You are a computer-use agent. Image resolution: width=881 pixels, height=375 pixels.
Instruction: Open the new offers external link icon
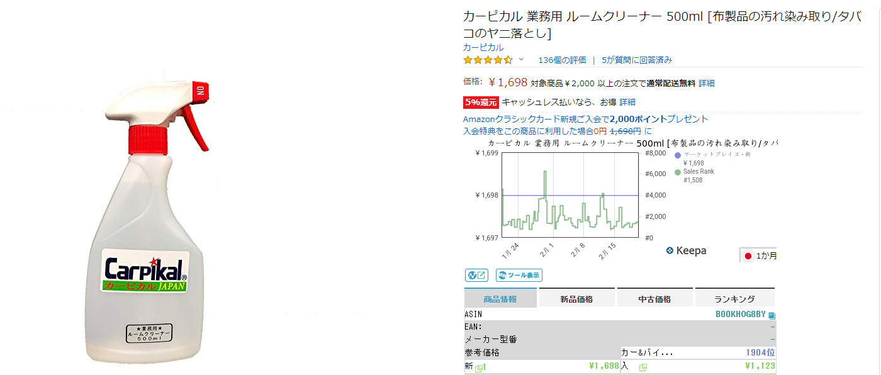[479, 367]
